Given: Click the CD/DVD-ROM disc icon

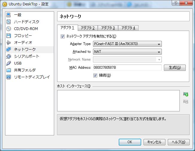Looking at the screenshot, I should [x=8, y=29].
